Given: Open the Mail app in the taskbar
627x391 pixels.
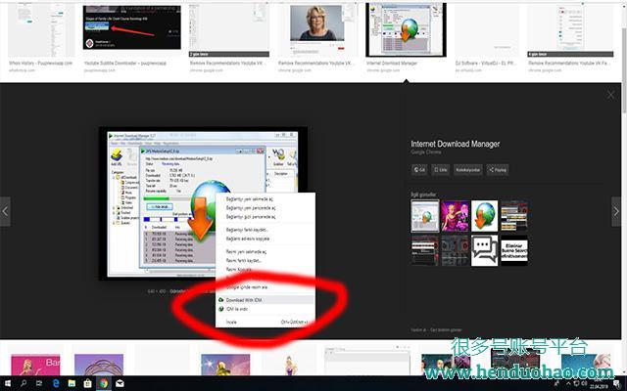Looking at the screenshot, I should tap(120, 383).
